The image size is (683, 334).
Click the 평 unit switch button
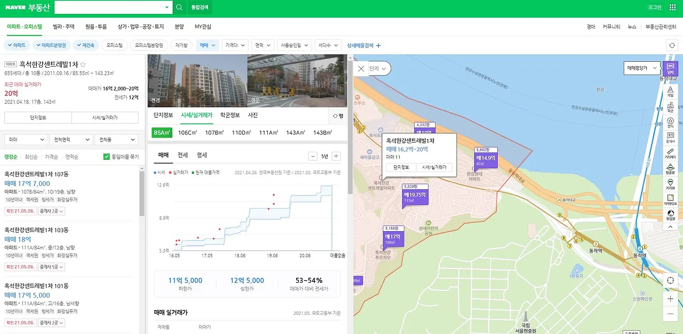pos(338,115)
